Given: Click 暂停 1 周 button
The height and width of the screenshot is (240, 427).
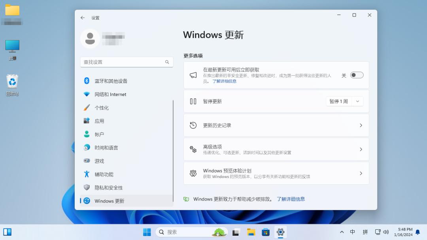Looking at the screenshot, I should [x=339, y=101].
